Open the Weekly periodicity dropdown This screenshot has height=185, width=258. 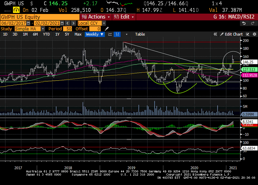pos(95,34)
